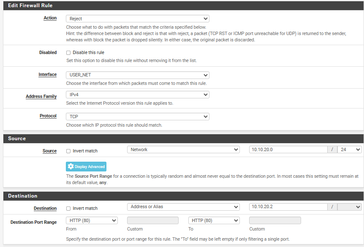Expand the Address Family IPv4 dropdown

[137, 95]
